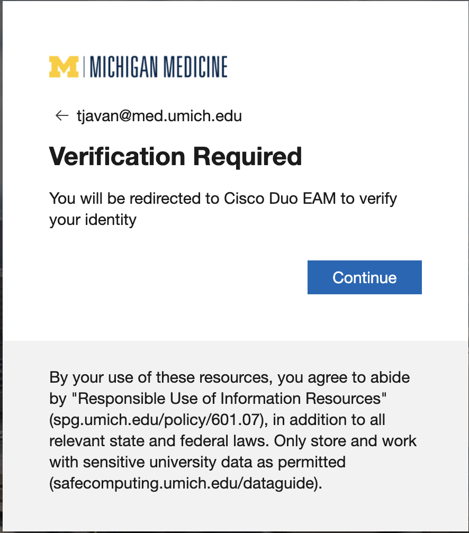Click the safecomputing.umich.edu/dataguide reference

(185, 483)
